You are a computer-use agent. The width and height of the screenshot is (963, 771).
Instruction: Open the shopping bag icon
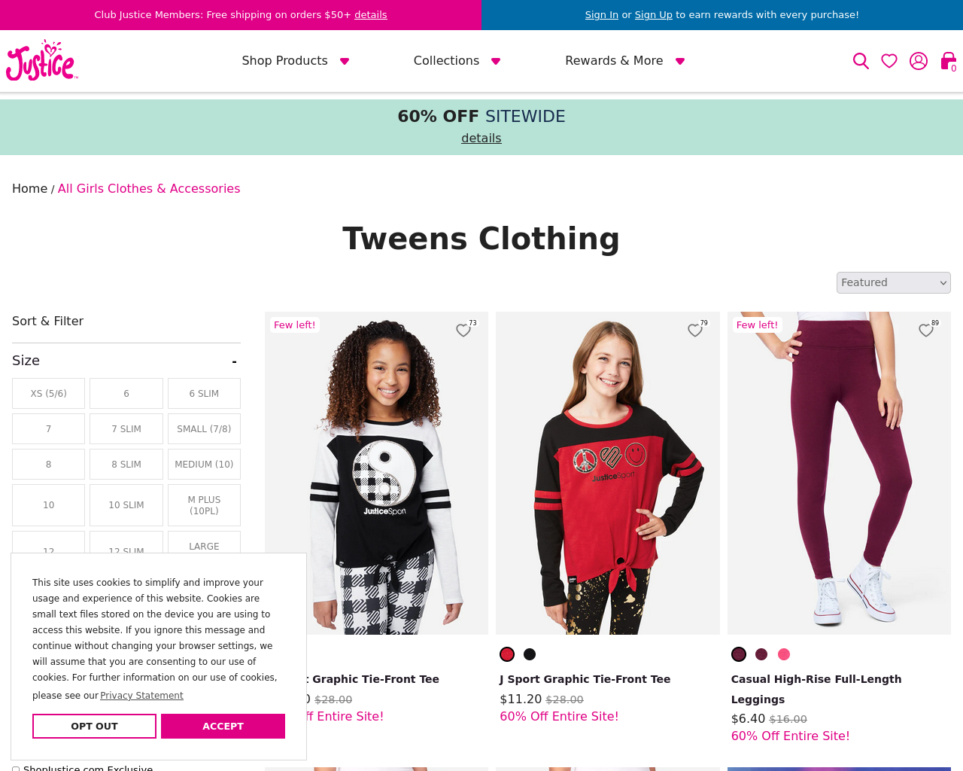click(949, 61)
